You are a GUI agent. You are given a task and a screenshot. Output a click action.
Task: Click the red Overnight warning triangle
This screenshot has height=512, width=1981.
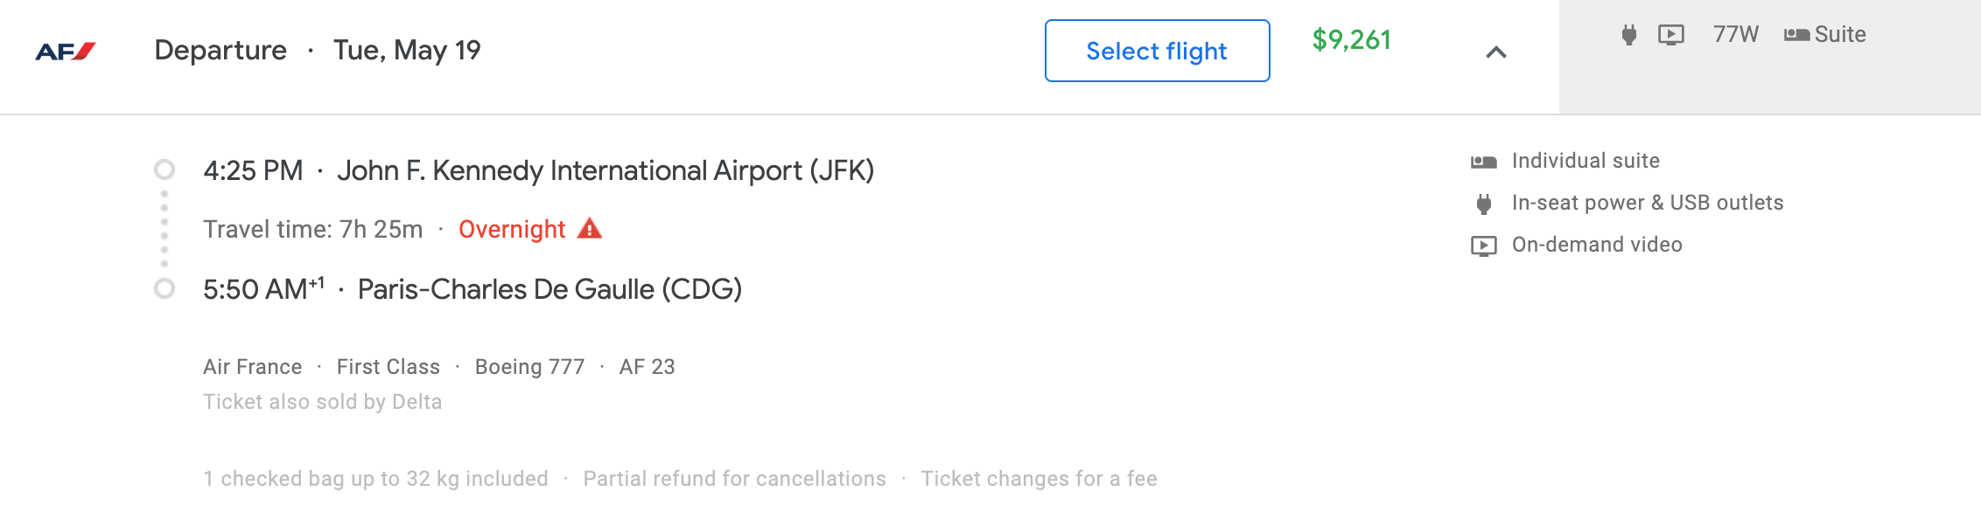(x=590, y=229)
